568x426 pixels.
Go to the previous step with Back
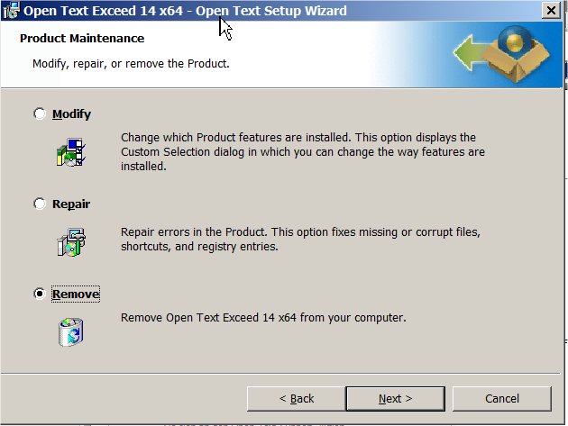click(296, 398)
